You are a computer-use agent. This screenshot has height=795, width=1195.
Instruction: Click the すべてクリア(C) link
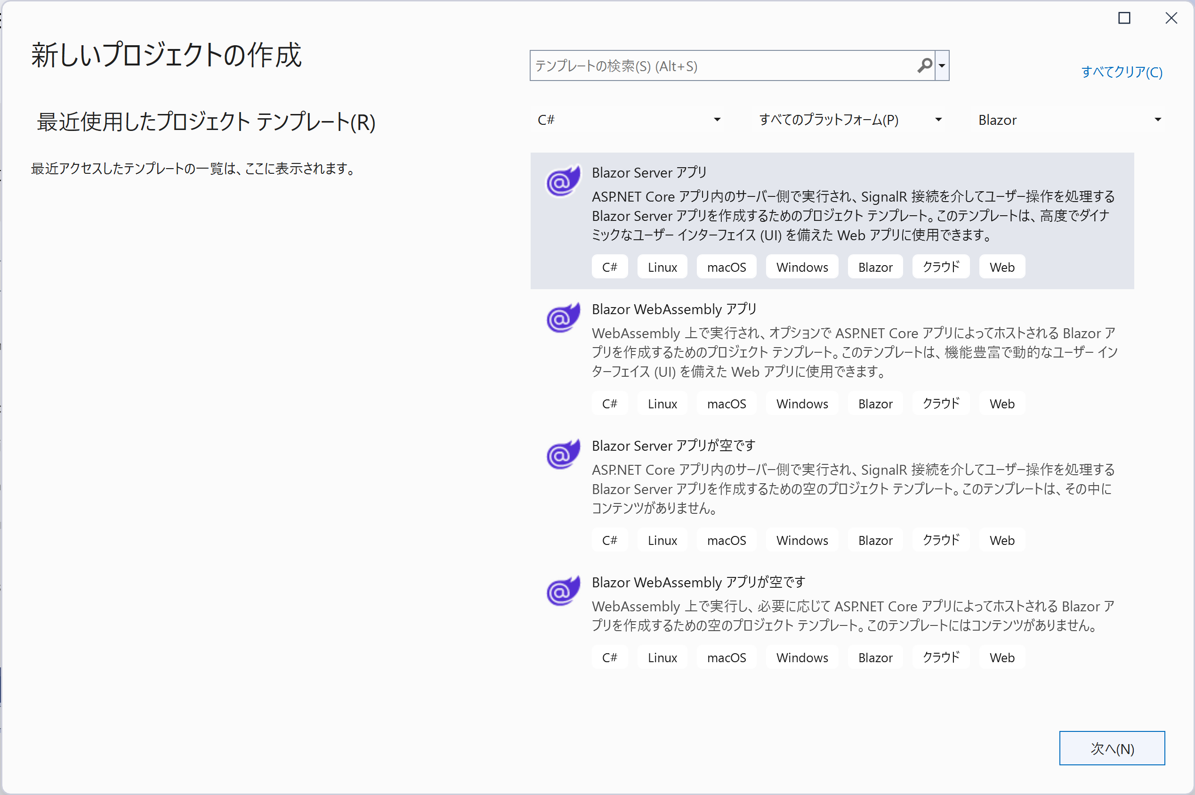click(1122, 72)
